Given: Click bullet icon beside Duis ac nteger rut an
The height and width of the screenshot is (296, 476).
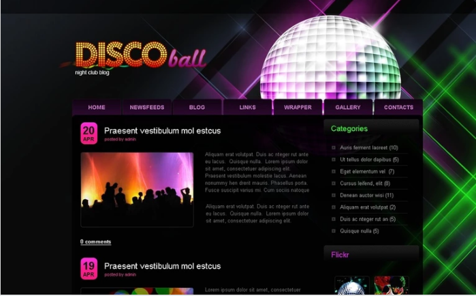Looking at the screenshot, I should 334,219.
